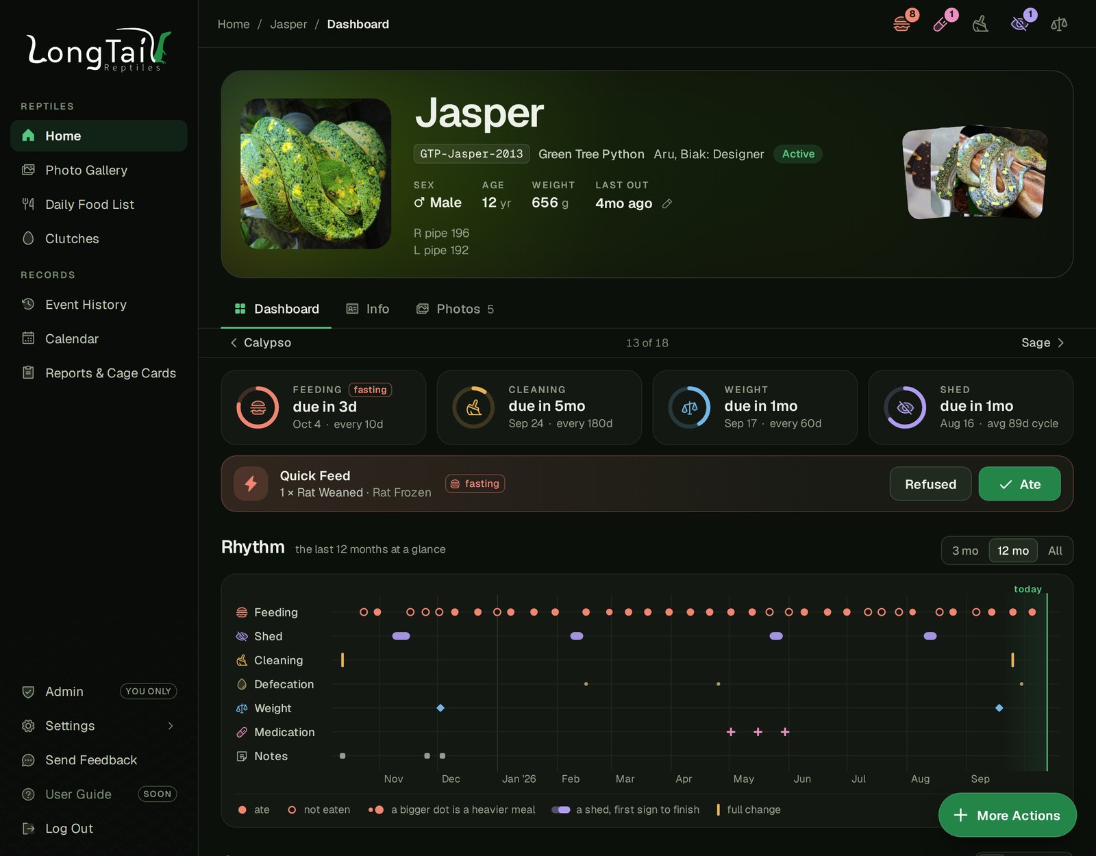The width and height of the screenshot is (1096, 856).
Task: Click Jasper in the breadcrumb
Action: 288,24
